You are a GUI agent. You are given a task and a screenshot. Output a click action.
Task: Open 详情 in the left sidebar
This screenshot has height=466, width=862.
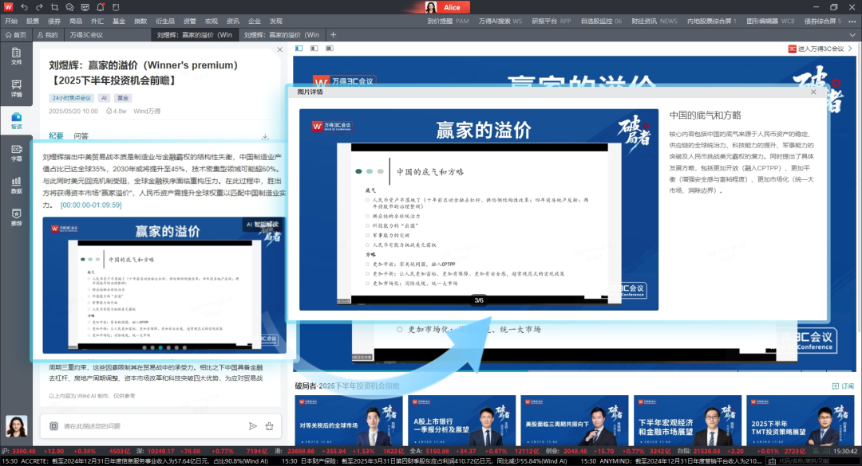(17, 88)
